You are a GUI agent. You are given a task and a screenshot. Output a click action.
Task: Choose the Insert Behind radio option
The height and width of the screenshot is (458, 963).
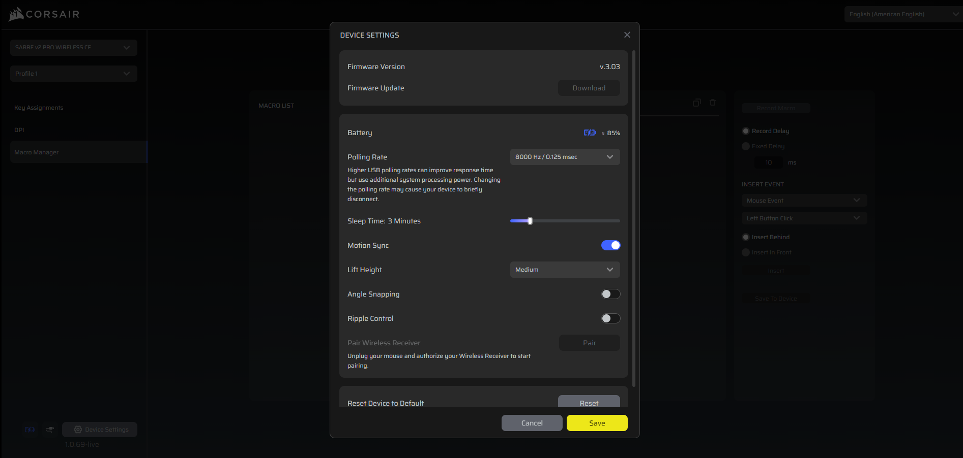pos(746,237)
